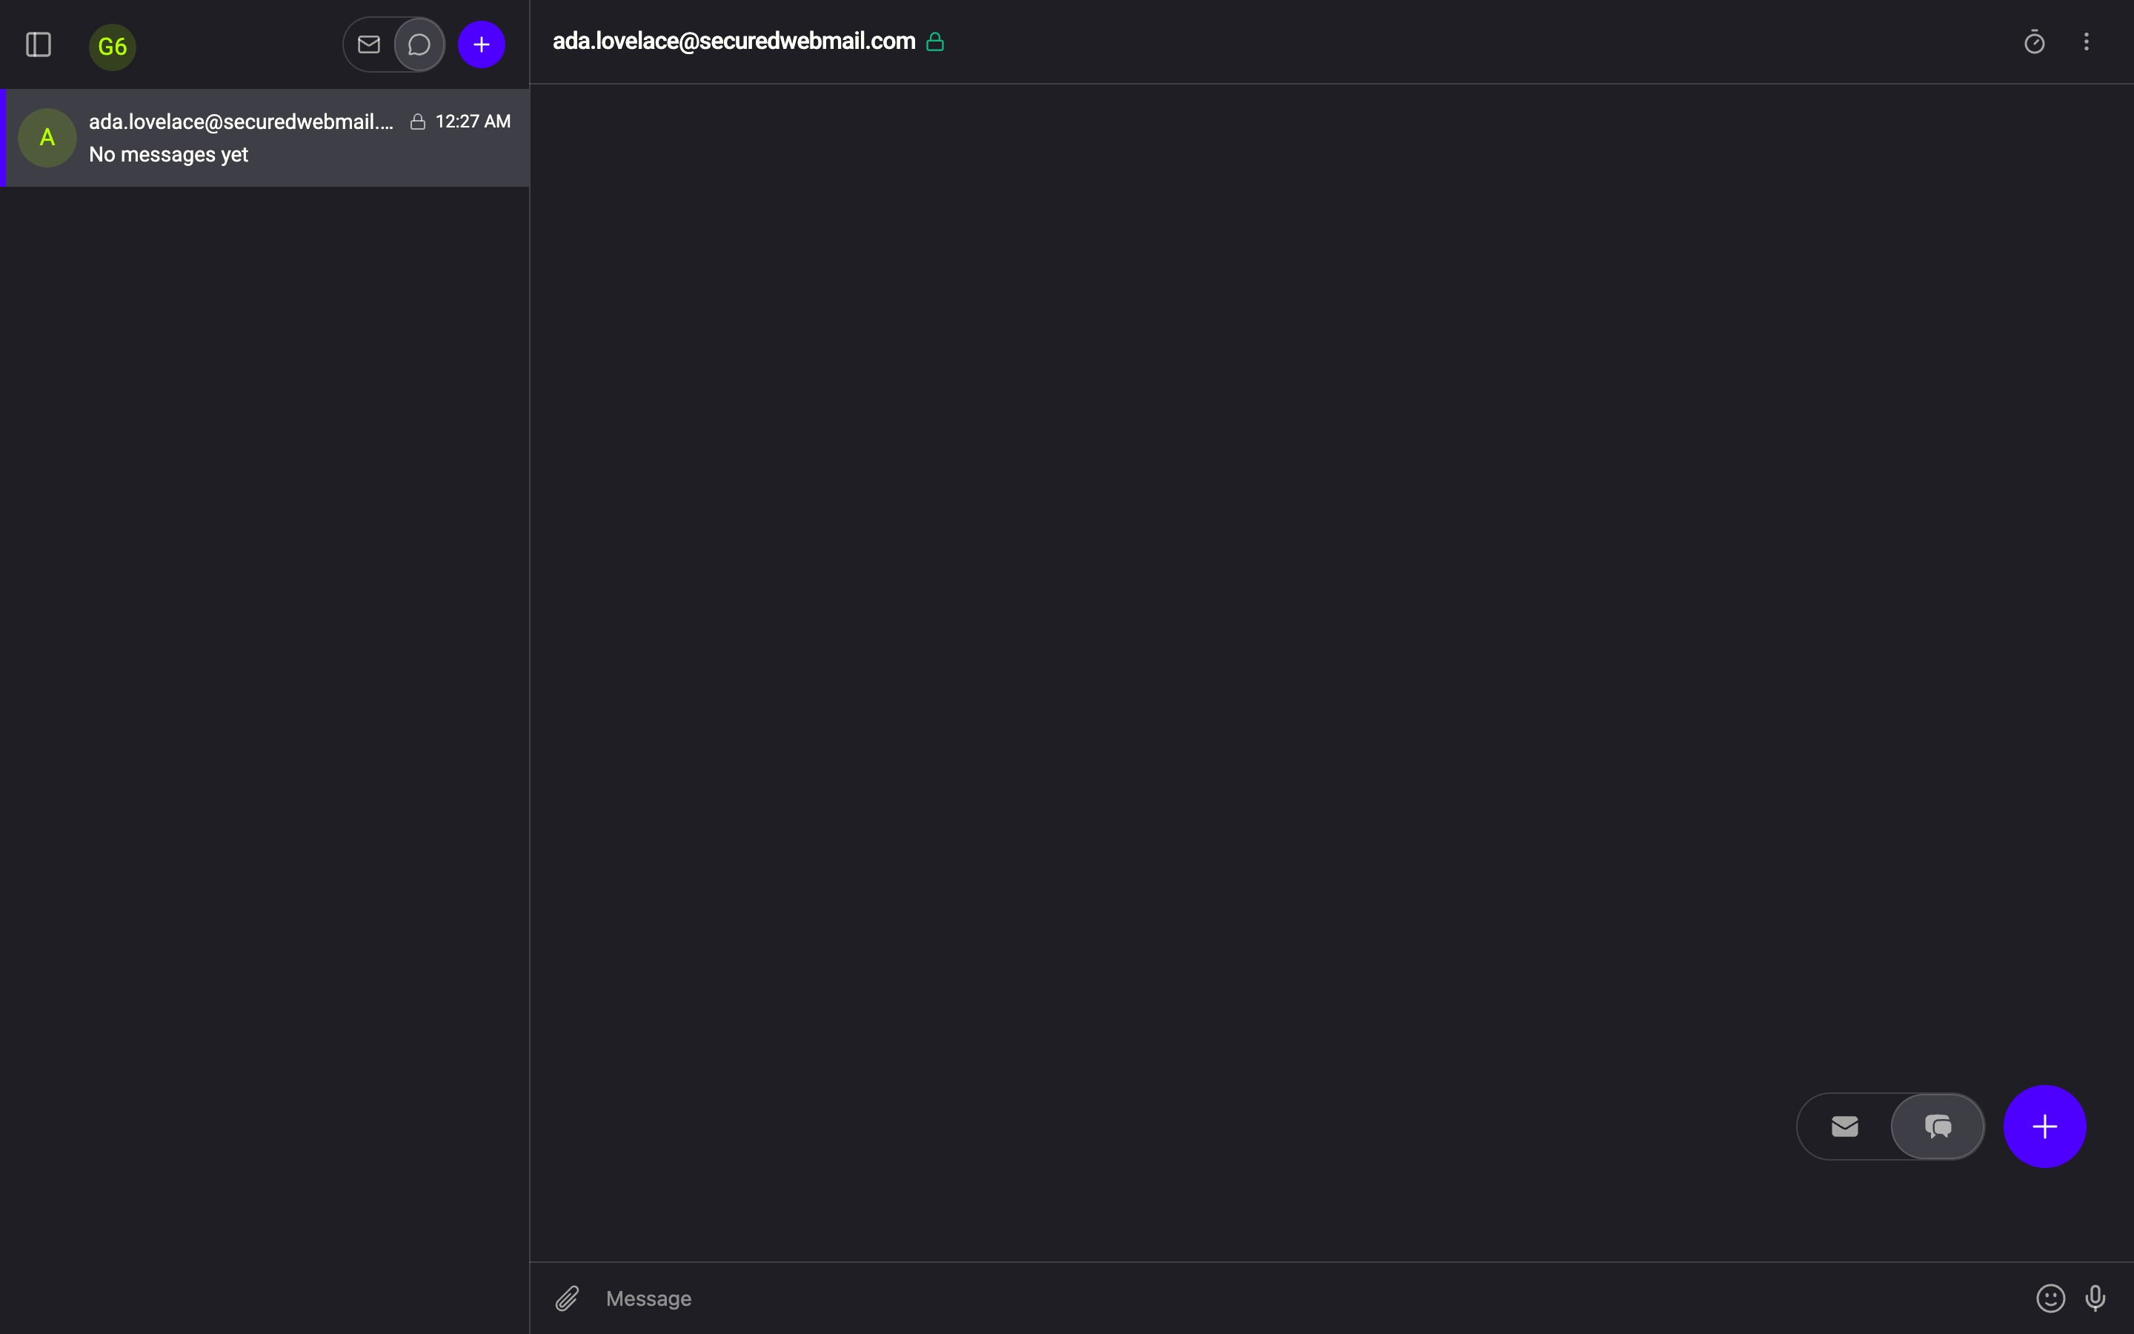This screenshot has height=1334, width=2134.
Task: Click the large floating purple plus button
Action: 2044,1126
